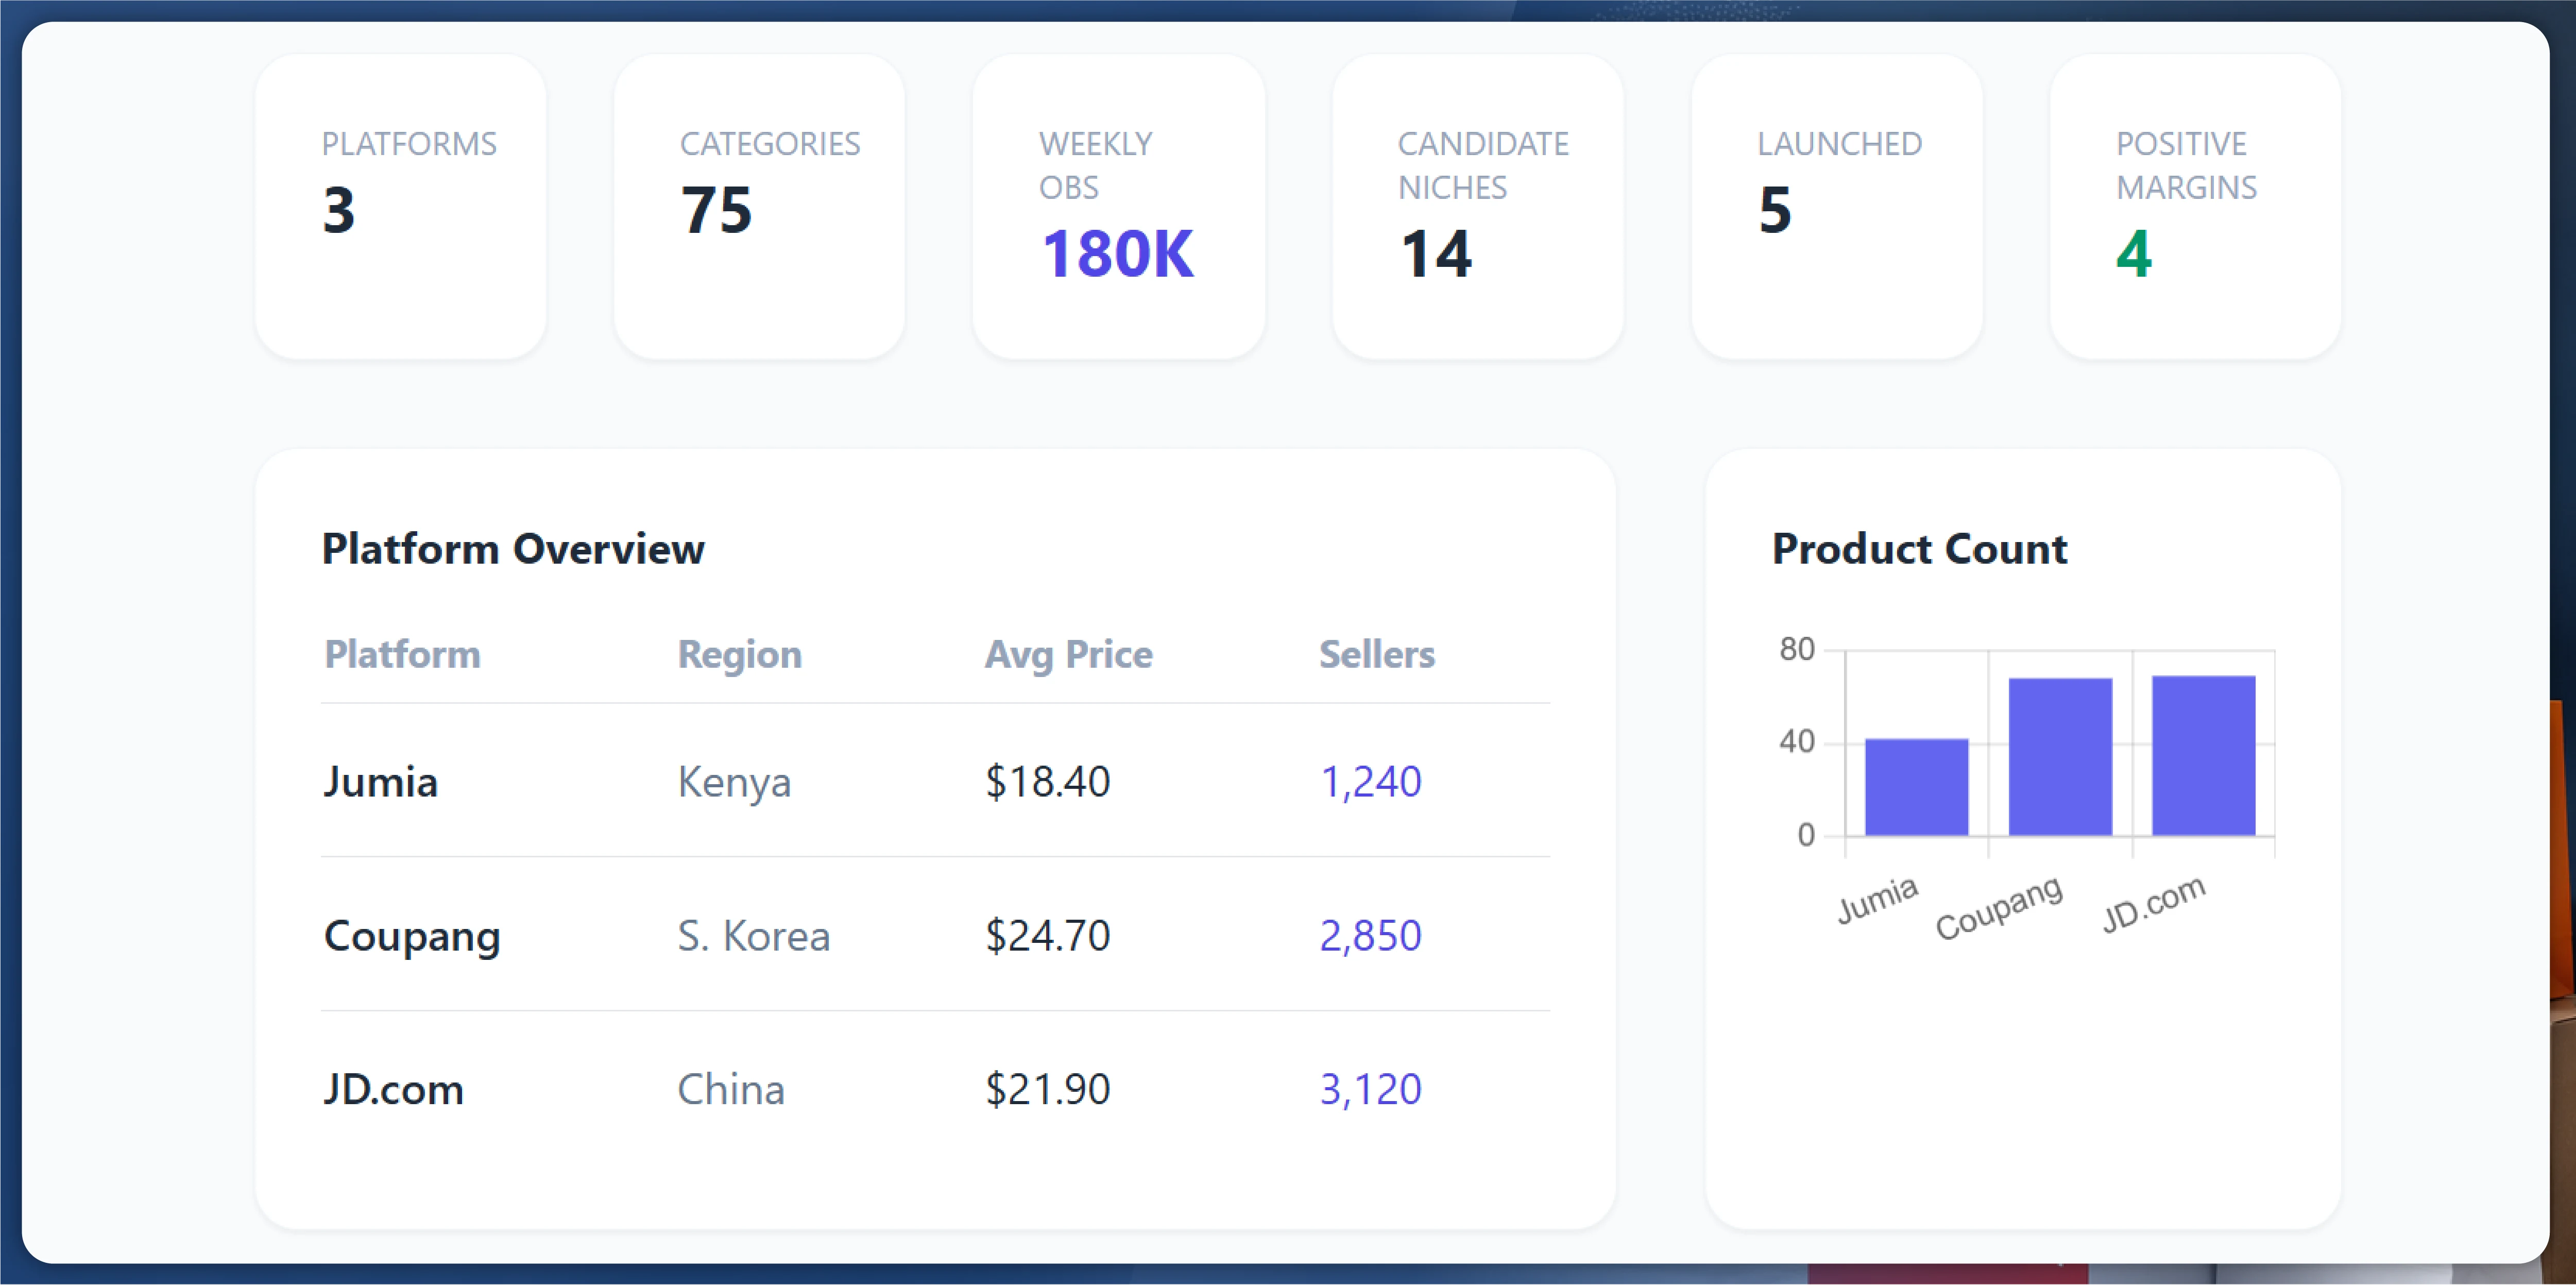Click the China region cell
This screenshot has height=1285, width=2576.
(x=731, y=1090)
